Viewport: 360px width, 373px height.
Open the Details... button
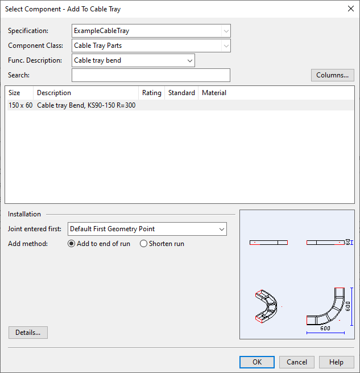point(28,333)
